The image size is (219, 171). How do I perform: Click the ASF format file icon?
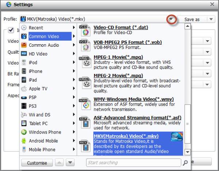(85, 122)
